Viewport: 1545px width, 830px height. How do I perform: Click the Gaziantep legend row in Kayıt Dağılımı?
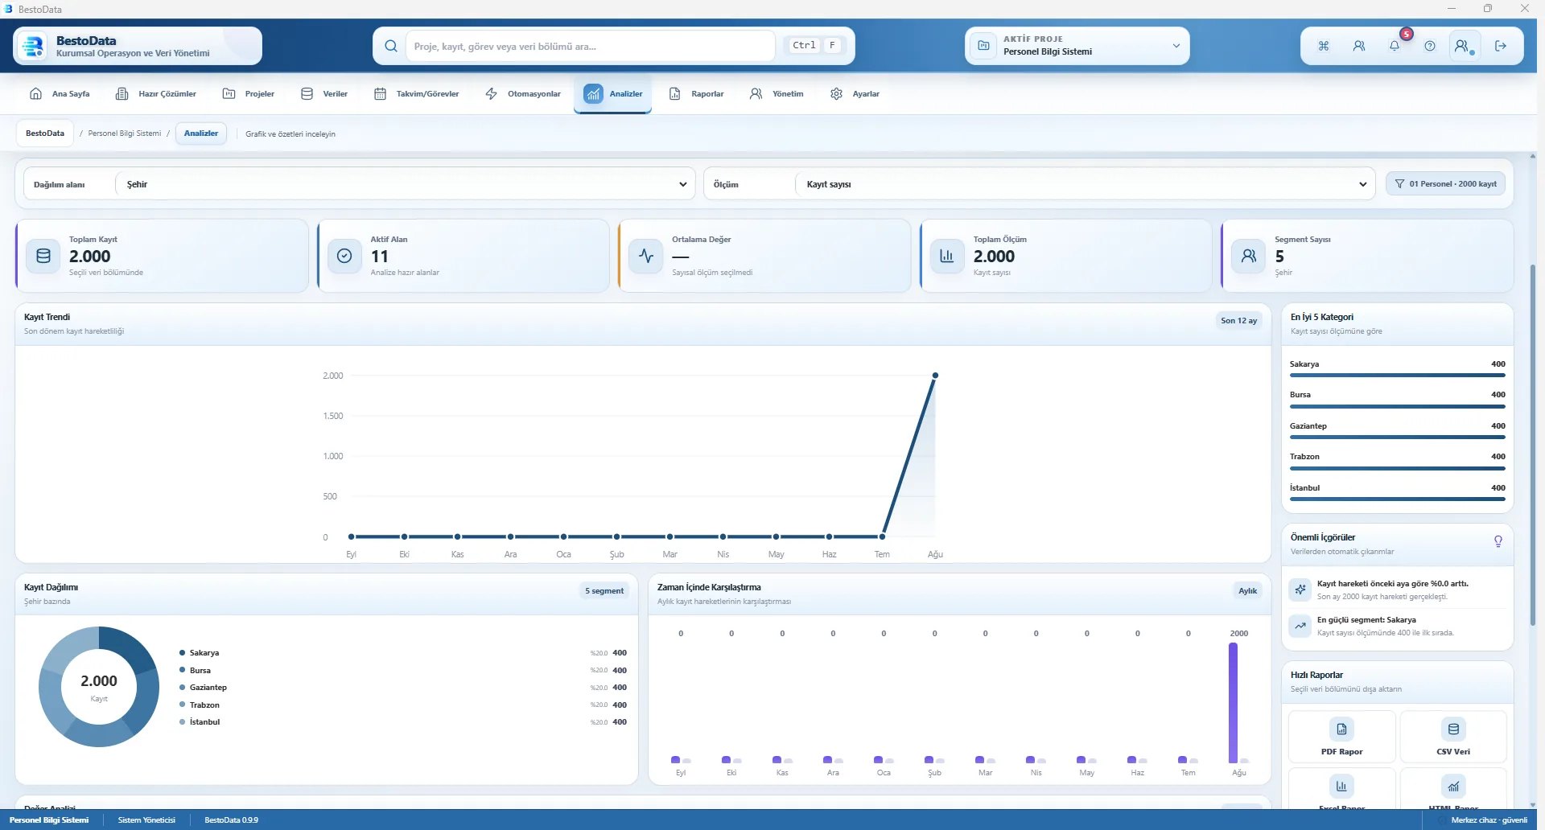point(402,688)
